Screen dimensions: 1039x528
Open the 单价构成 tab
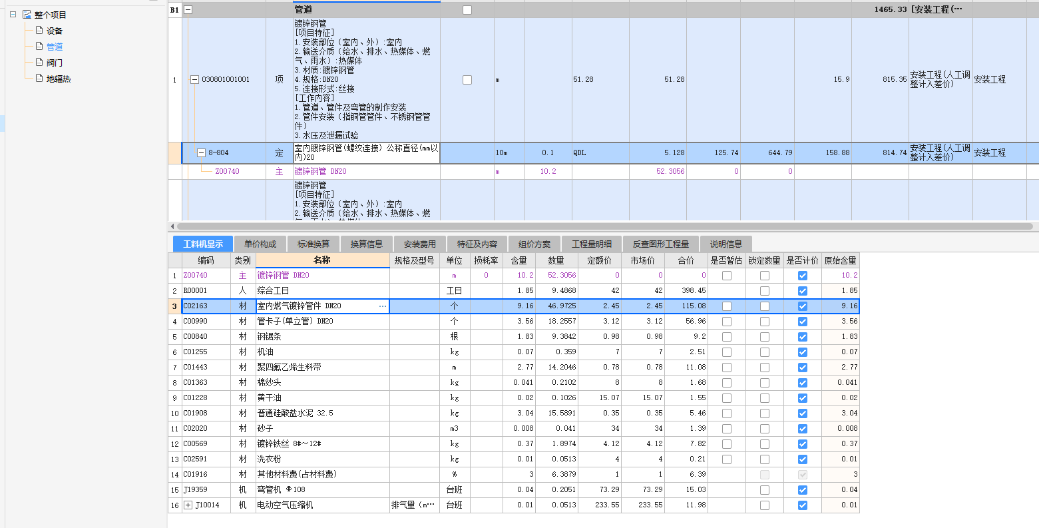pyautogui.click(x=260, y=244)
